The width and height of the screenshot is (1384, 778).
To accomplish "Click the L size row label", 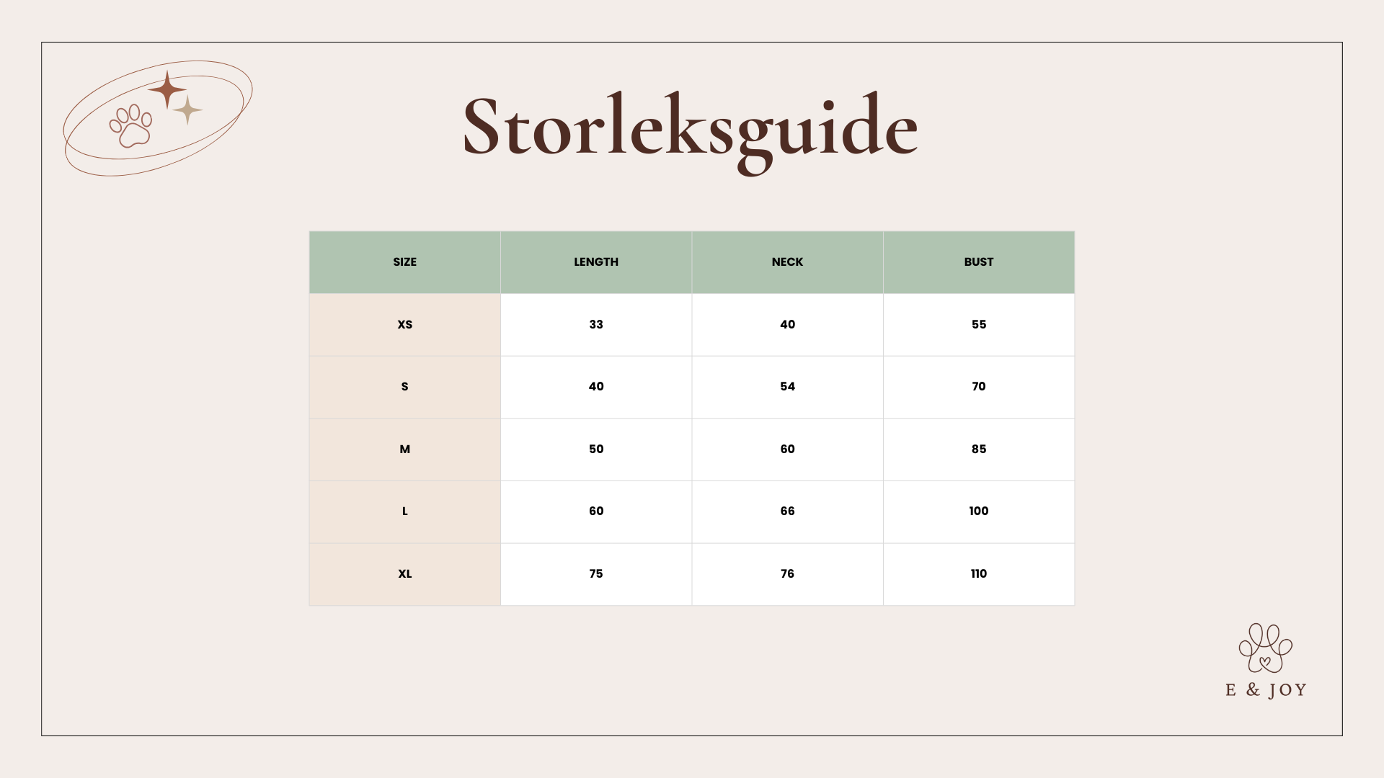I will (404, 511).
